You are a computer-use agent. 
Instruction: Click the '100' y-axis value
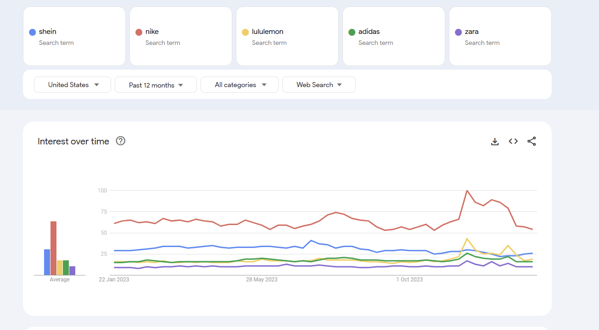point(102,190)
